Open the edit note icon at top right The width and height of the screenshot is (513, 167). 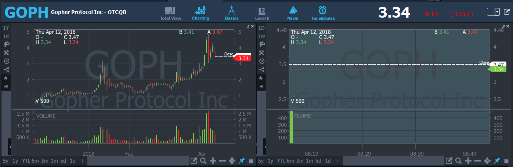tap(507, 12)
